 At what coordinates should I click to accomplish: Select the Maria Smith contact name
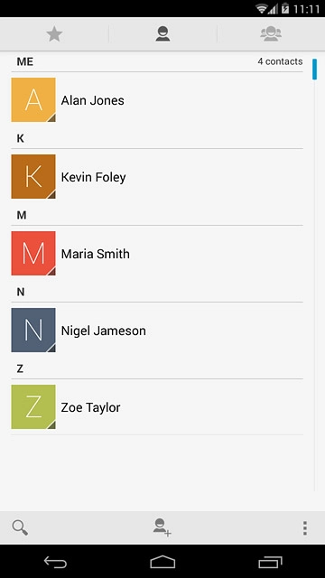click(95, 254)
